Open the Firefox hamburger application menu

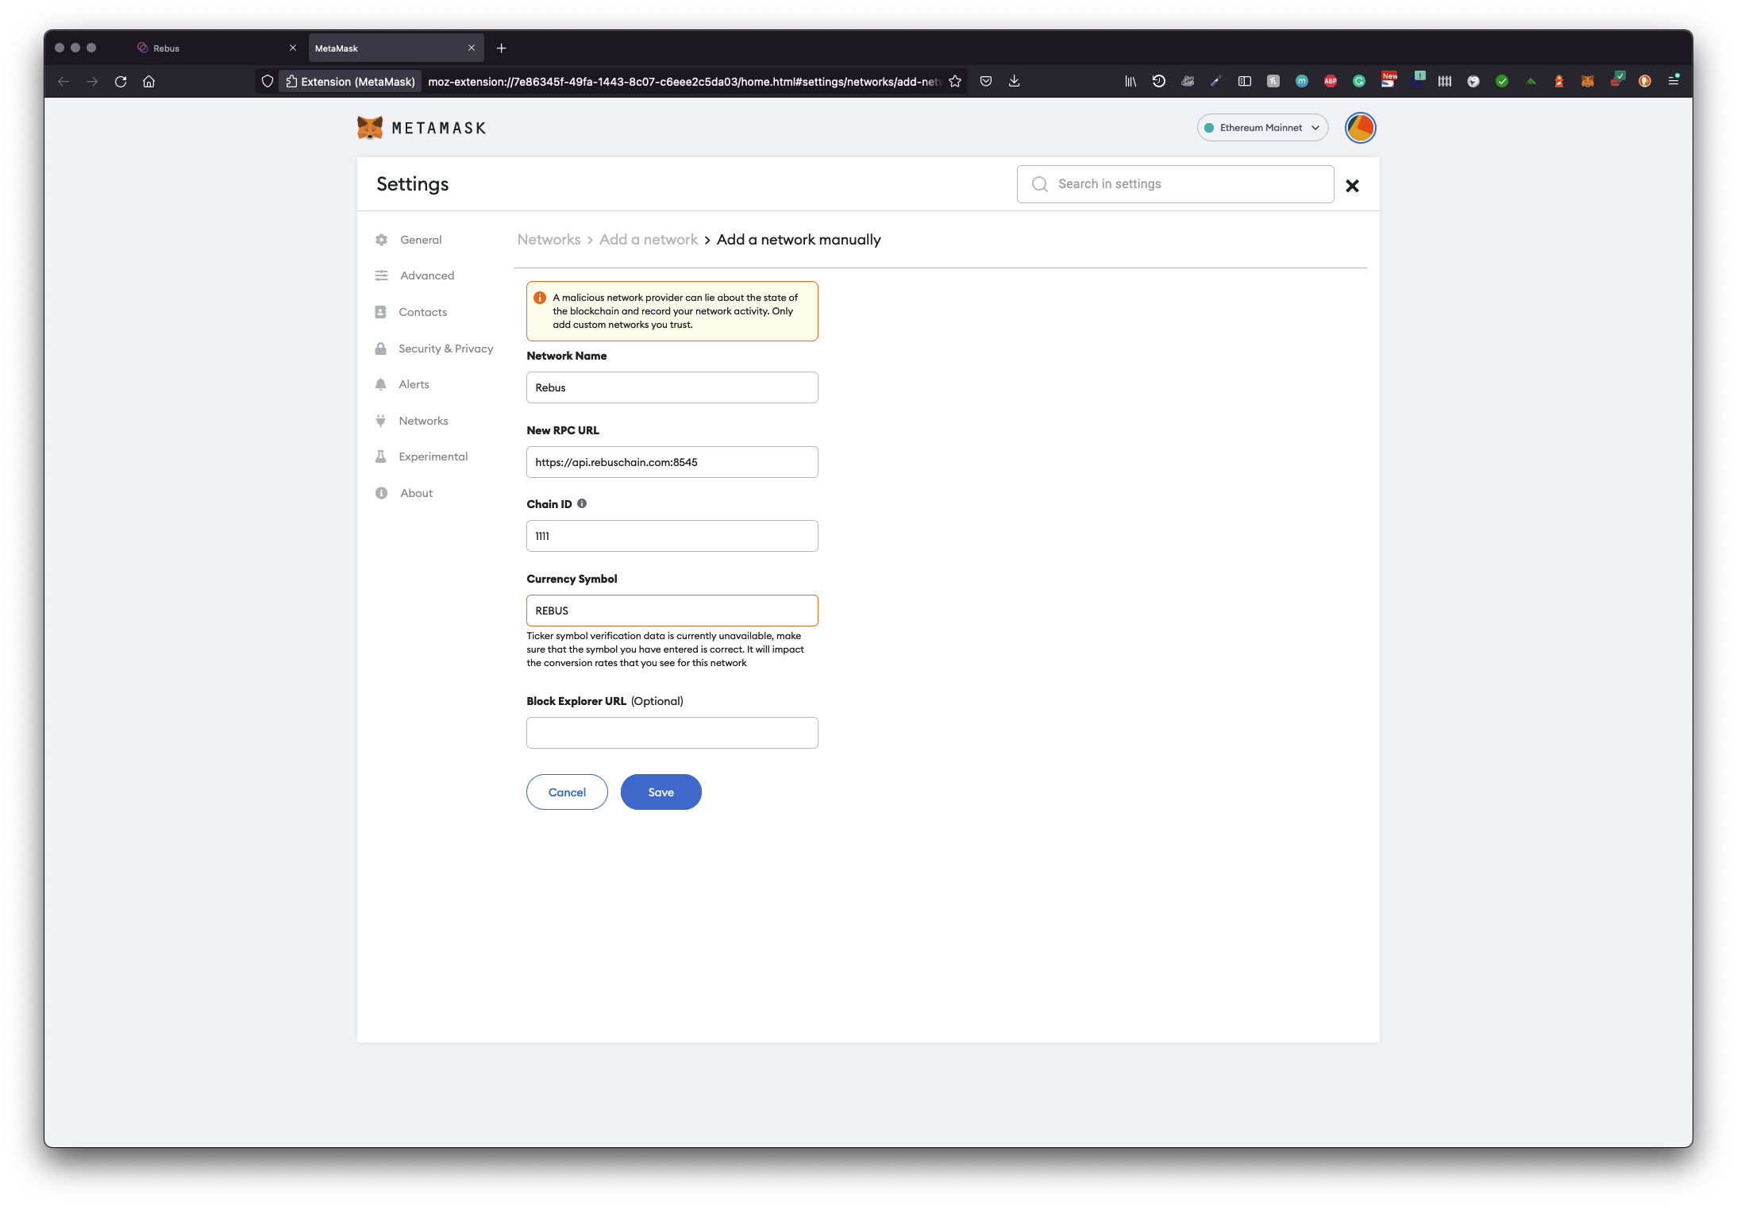(x=1673, y=81)
